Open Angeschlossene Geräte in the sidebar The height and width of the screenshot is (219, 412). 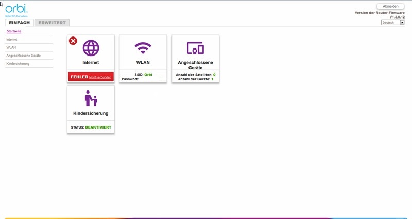[23, 56]
